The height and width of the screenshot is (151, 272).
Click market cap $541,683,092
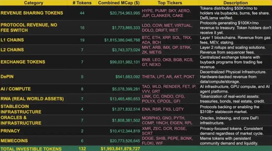(128, 77)
